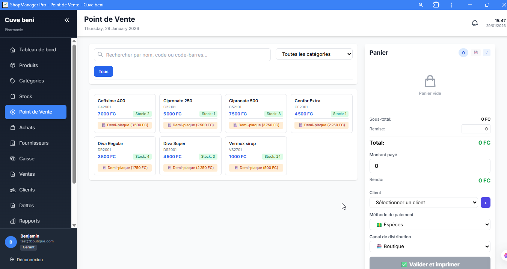Click the checkmark icon in Panier header
The height and width of the screenshot is (269, 507).
(x=487, y=53)
